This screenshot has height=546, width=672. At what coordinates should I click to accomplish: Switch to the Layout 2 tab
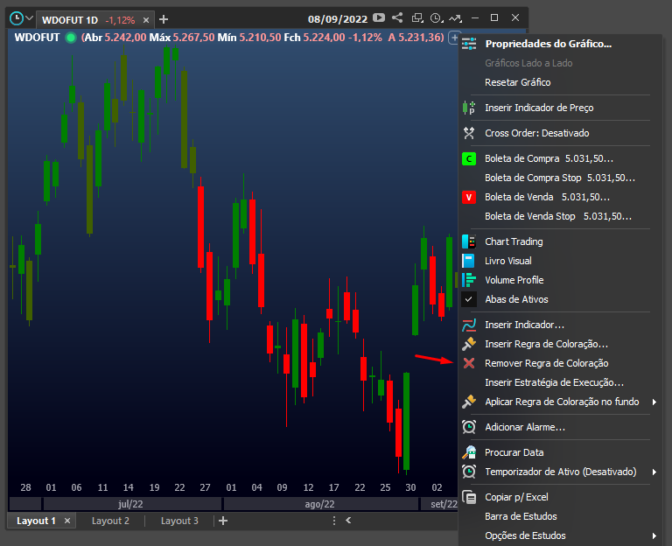(110, 521)
